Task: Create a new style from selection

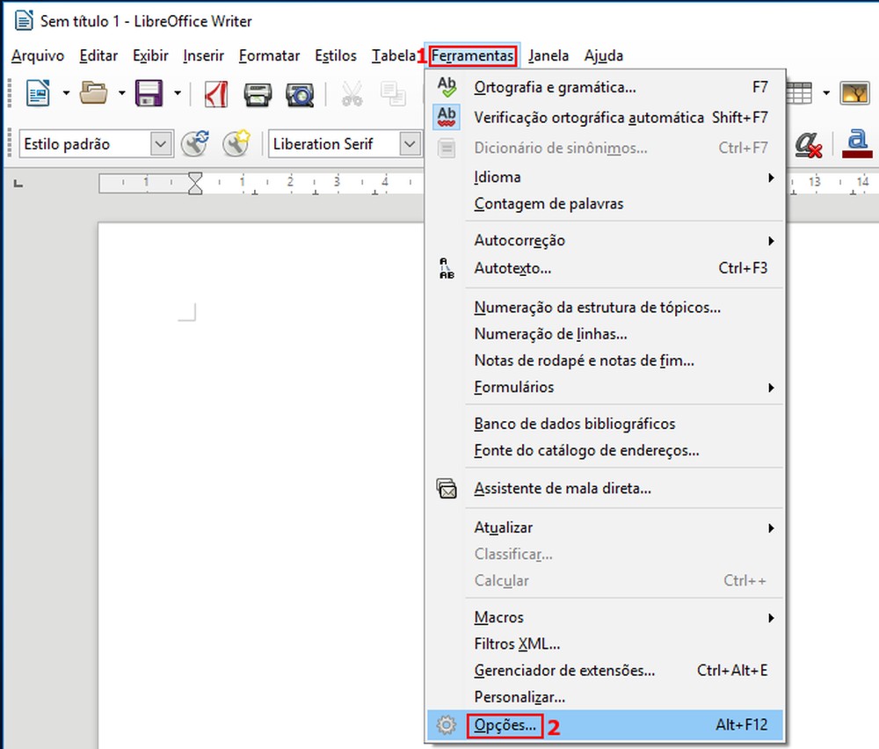Action: [x=236, y=143]
